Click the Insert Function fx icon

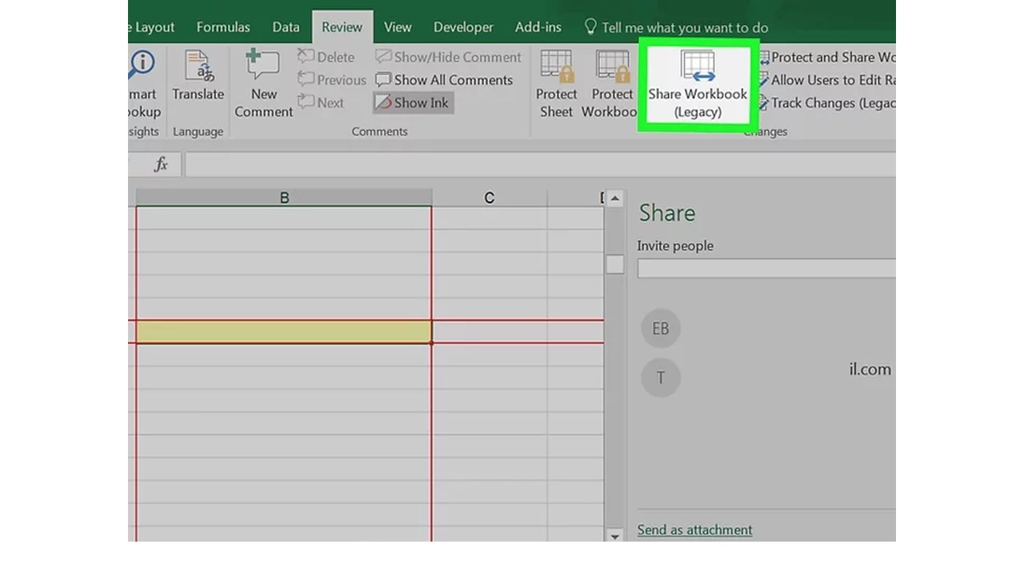tap(160, 164)
